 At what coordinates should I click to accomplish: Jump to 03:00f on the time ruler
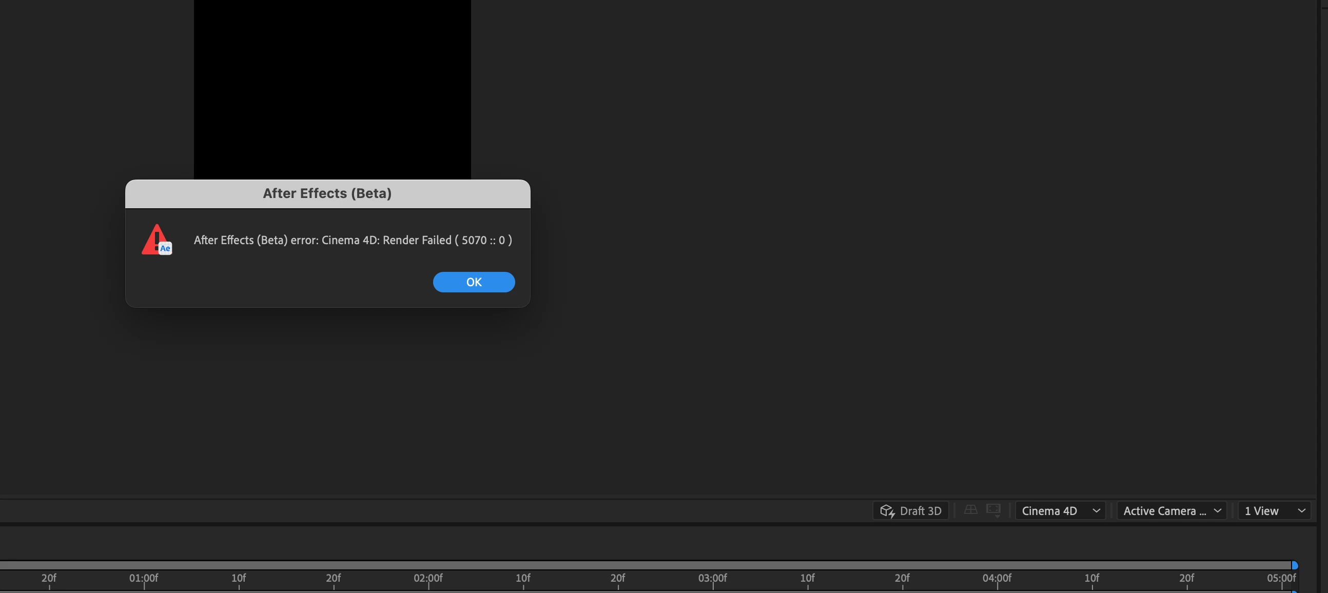pyautogui.click(x=712, y=579)
